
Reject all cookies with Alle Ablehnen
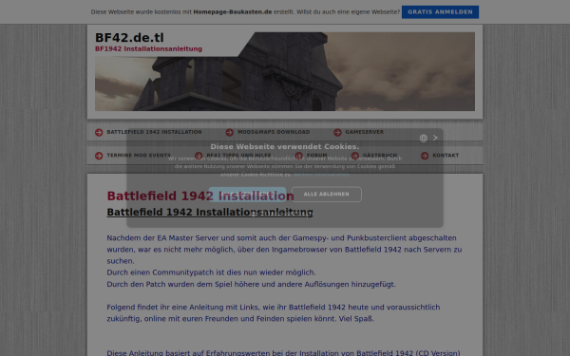tap(327, 195)
